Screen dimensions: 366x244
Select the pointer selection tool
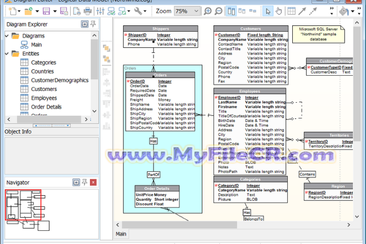coord(268,11)
